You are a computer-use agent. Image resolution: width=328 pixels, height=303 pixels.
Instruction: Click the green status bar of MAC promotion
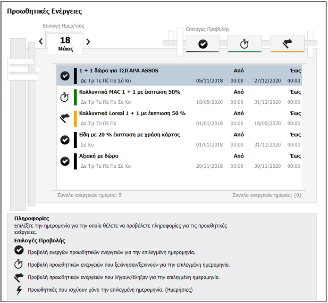75,97
